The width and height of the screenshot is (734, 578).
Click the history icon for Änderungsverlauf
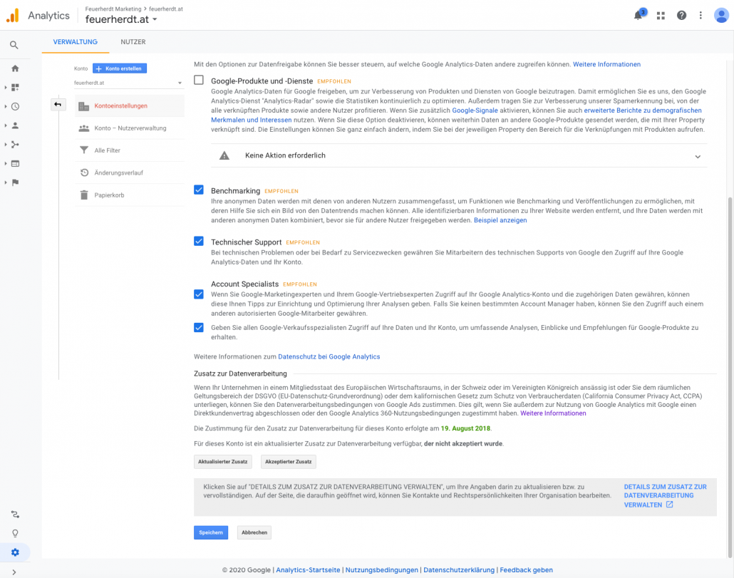84,172
